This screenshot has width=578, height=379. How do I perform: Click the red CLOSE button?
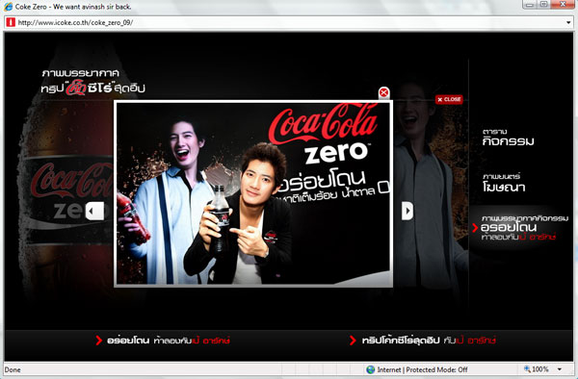(449, 99)
